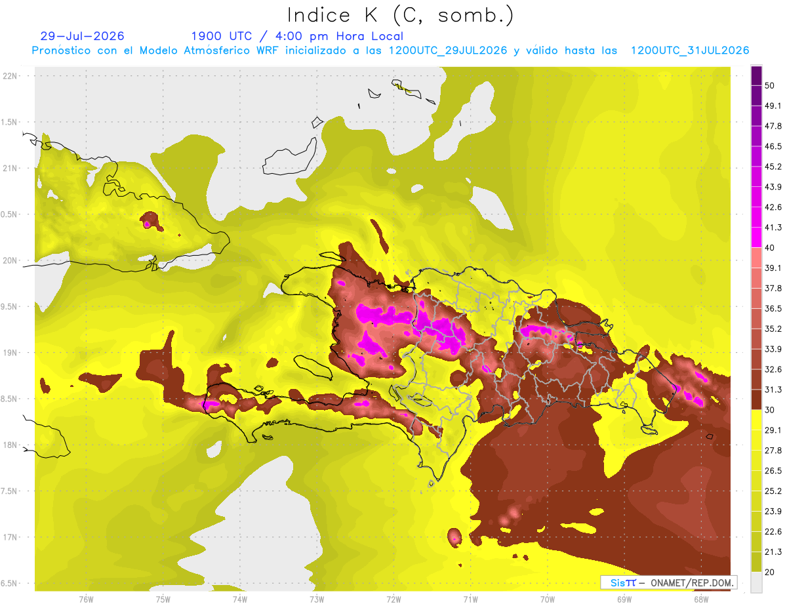The image size is (787, 608).
Task: Click the legend value '45.2'
Action: (773, 167)
